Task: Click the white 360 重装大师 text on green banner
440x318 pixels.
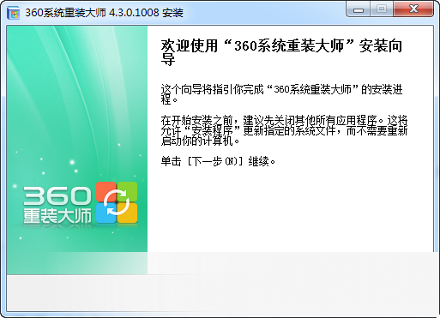Action: 57,205
